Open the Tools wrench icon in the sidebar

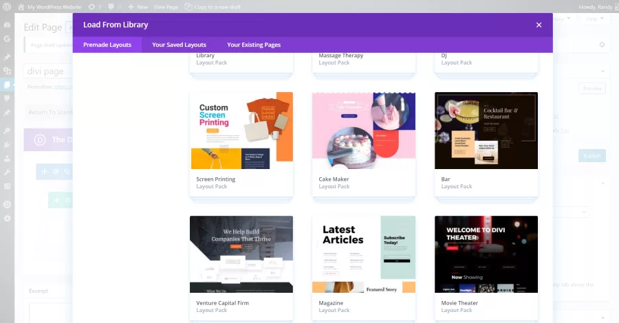7,172
